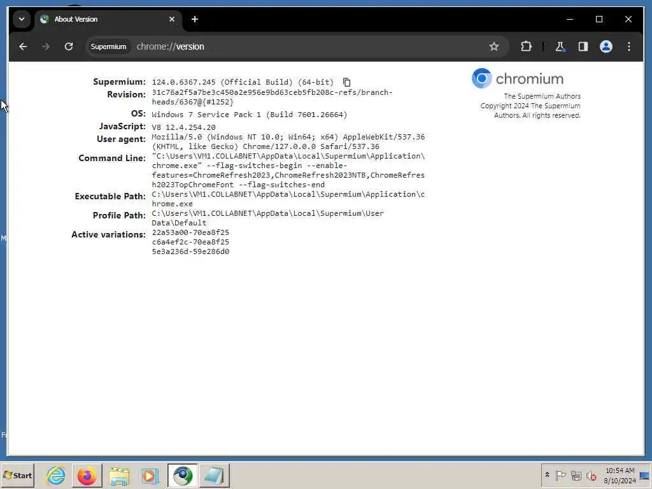Open the Extensions puzzle icon
652x489 pixels.
click(x=526, y=46)
